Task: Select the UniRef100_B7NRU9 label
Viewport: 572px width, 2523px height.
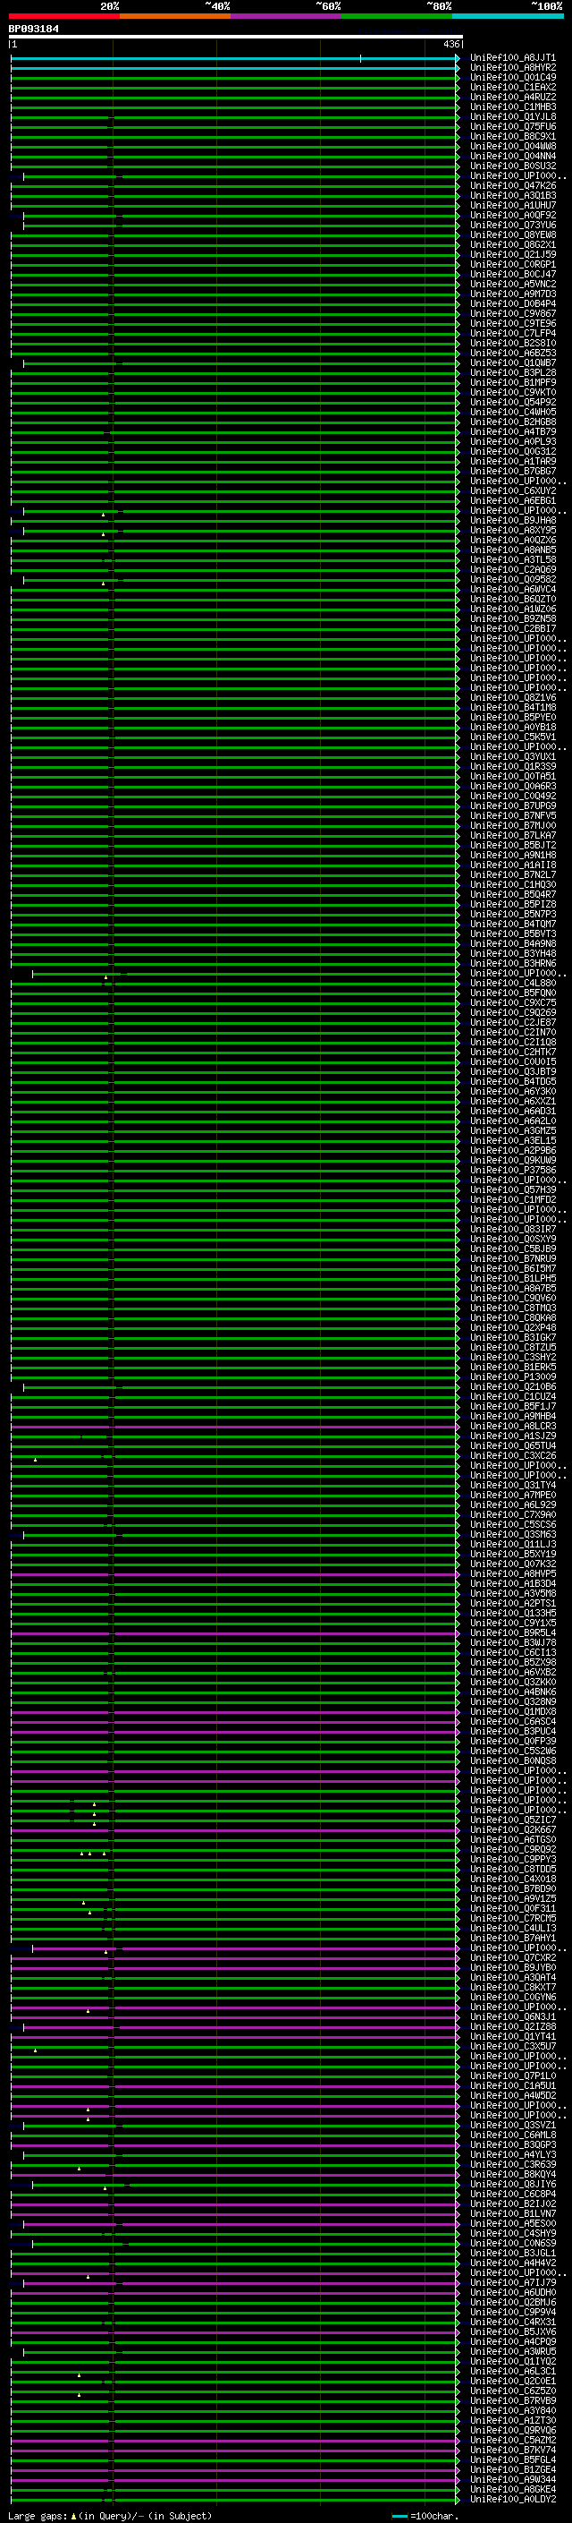Action: (512, 1259)
